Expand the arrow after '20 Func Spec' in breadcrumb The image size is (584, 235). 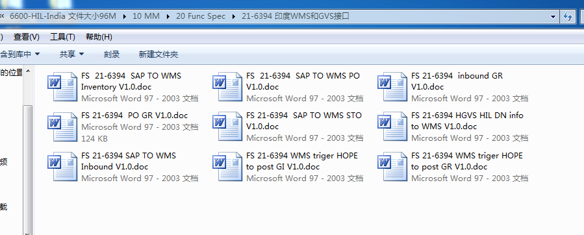tap(234, 16)
